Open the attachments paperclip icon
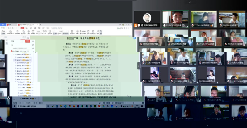 tap(33, 49)
